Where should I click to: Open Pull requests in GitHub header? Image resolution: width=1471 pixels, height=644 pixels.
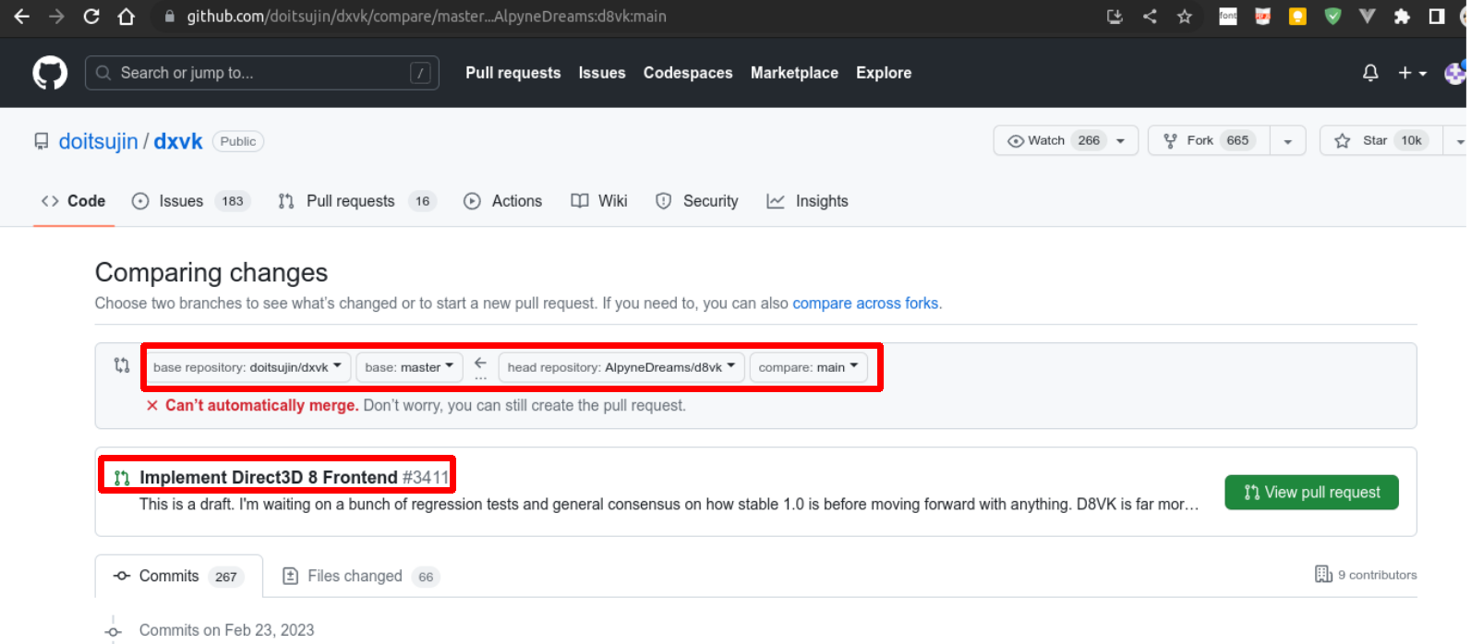tap(513, 73)
